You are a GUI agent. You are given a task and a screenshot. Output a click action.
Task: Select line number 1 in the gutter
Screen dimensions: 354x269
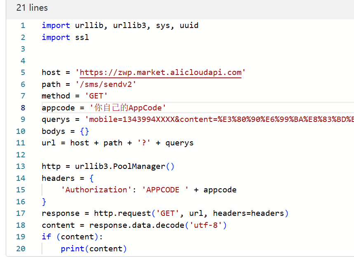(x=23, y=25)
